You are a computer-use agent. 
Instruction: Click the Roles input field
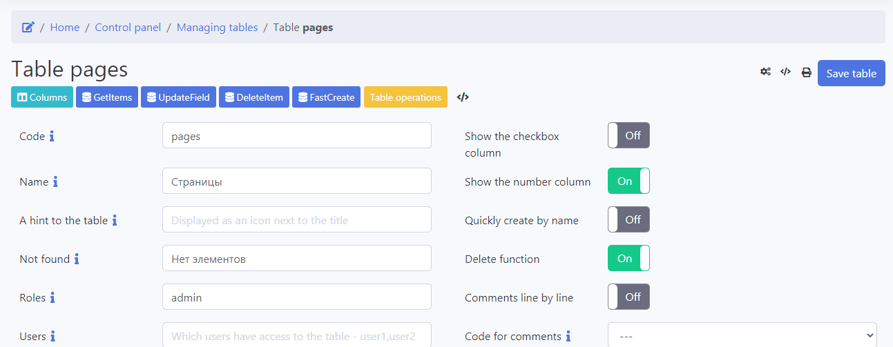(296, 297)
